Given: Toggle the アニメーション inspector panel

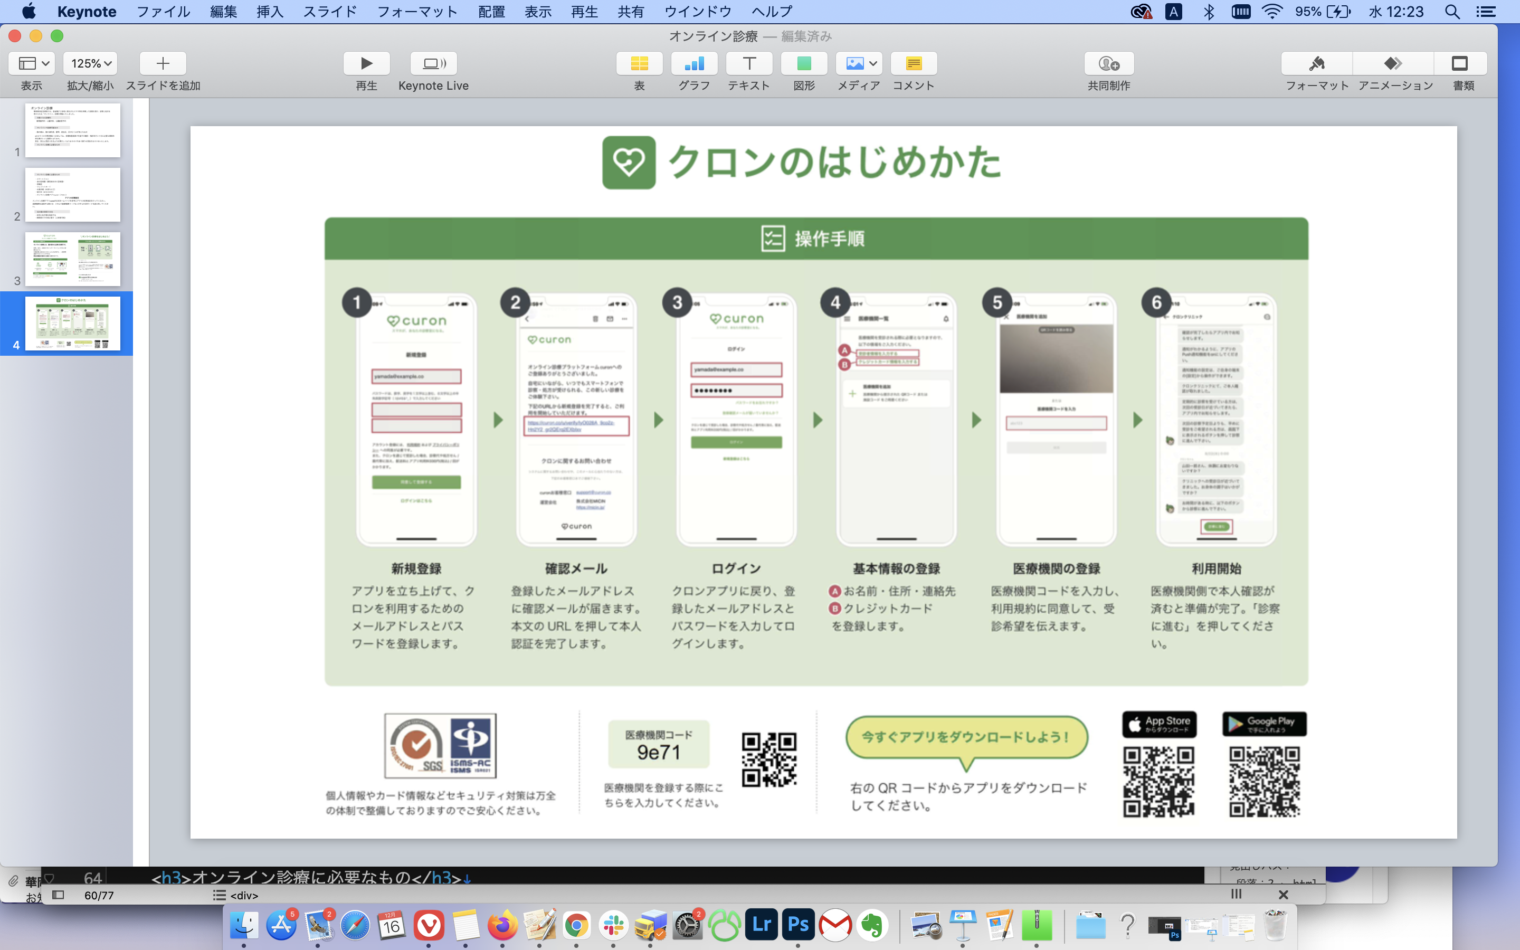Looking at the screenshot, I should 1393,63.
